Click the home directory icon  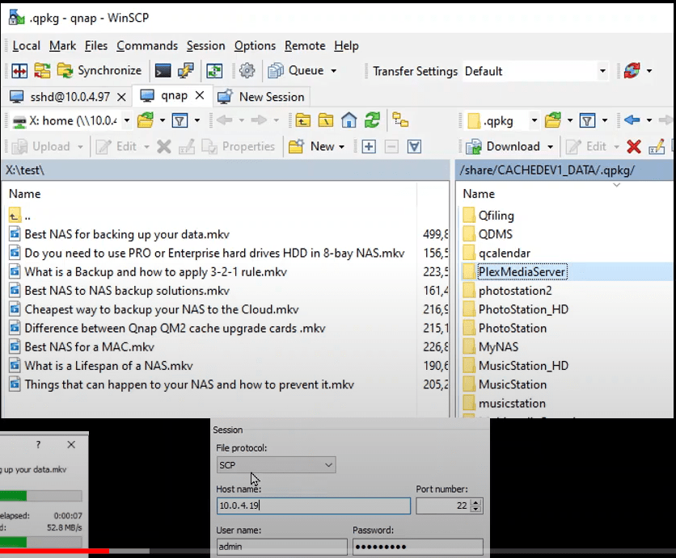(348, 120)
